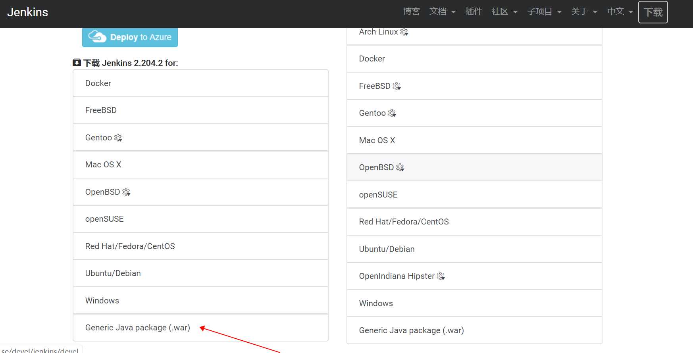Choose Windows in the left download list
The image size is (693, 353).
coord(200,301)
